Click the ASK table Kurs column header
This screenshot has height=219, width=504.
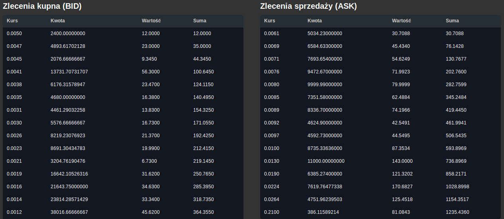(x=270, y=21)
